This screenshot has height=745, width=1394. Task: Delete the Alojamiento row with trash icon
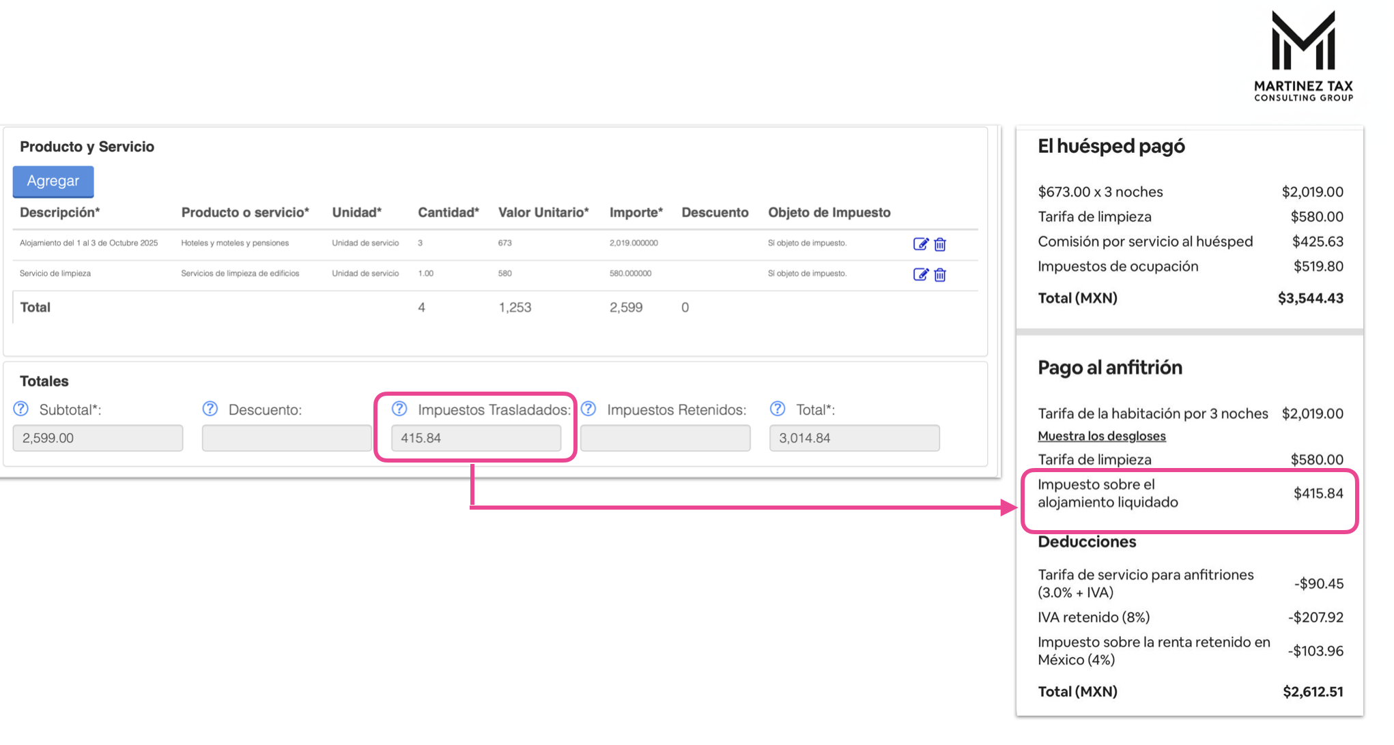940,244
